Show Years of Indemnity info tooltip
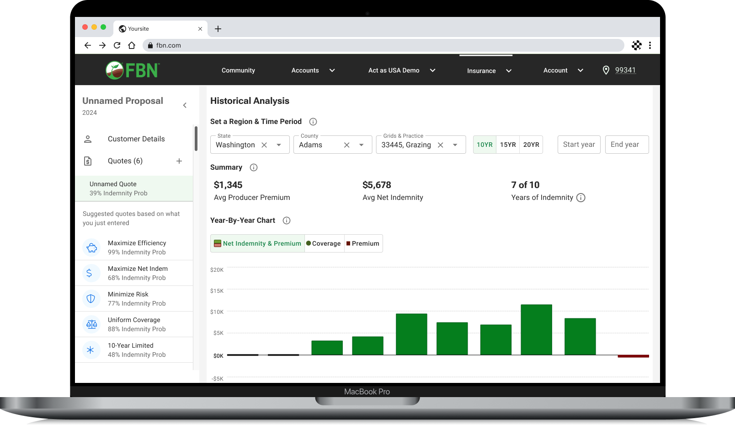Image resolution: width=735 pixels, height=425 pixels. pyautogui.click(x=581, y=198)
